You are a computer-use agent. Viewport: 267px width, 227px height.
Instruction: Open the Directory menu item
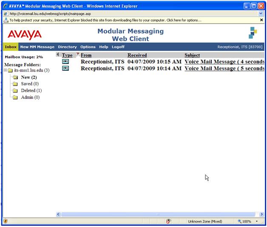pos(67,47)
